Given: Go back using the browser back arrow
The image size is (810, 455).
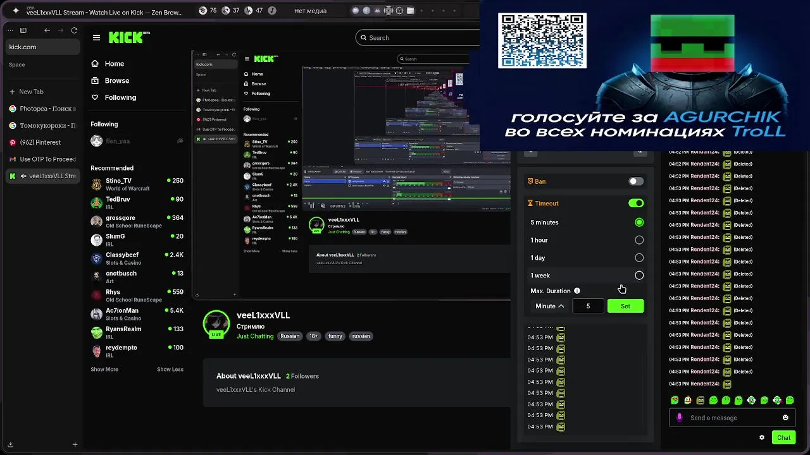Looking at the screenshot, I should coord(47,30).
